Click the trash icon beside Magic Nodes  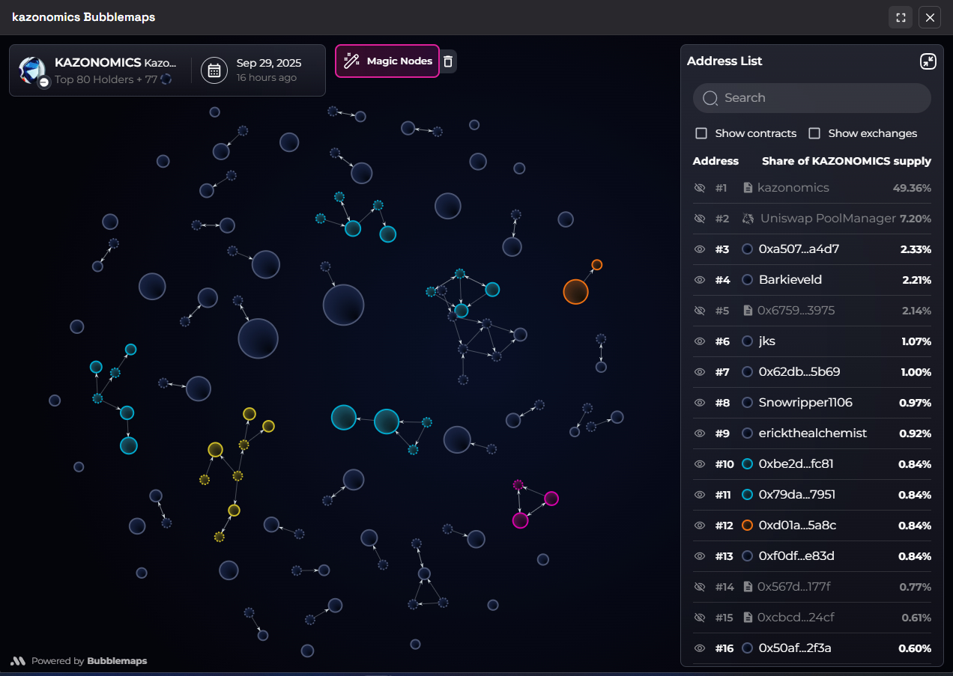[x=448, y=61]
